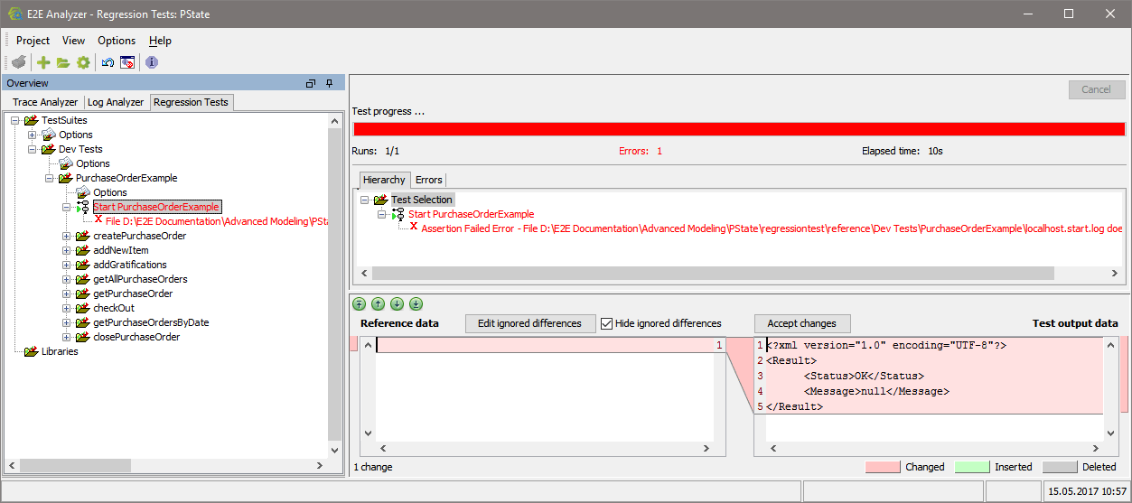Expand the createPurchaseOrder tree node

(67, 236)
